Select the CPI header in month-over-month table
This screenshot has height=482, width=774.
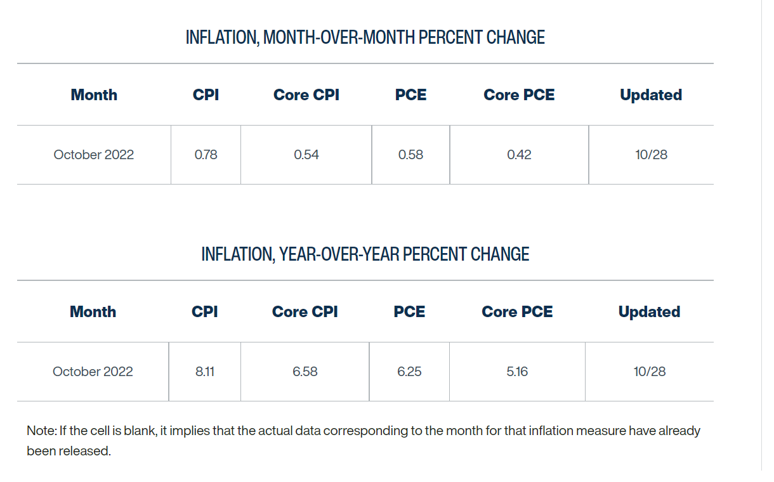point(206,95)
